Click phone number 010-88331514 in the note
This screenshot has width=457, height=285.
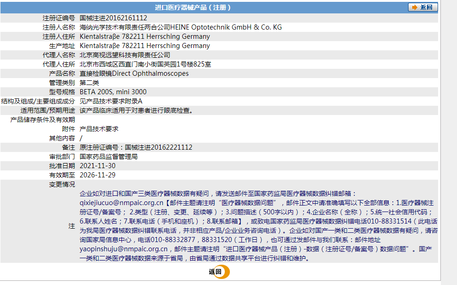(390, 221)
